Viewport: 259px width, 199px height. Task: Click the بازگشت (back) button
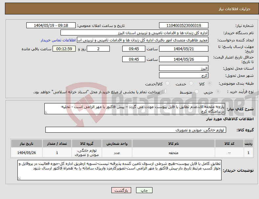tap(121, 190)
